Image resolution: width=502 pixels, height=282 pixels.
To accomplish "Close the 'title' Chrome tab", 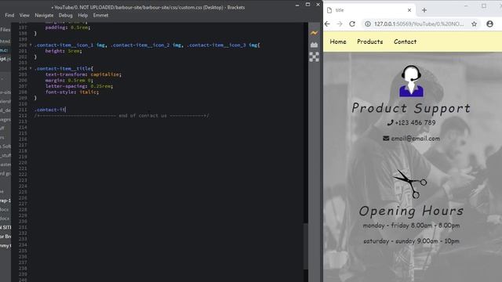I will pos(409,10).
